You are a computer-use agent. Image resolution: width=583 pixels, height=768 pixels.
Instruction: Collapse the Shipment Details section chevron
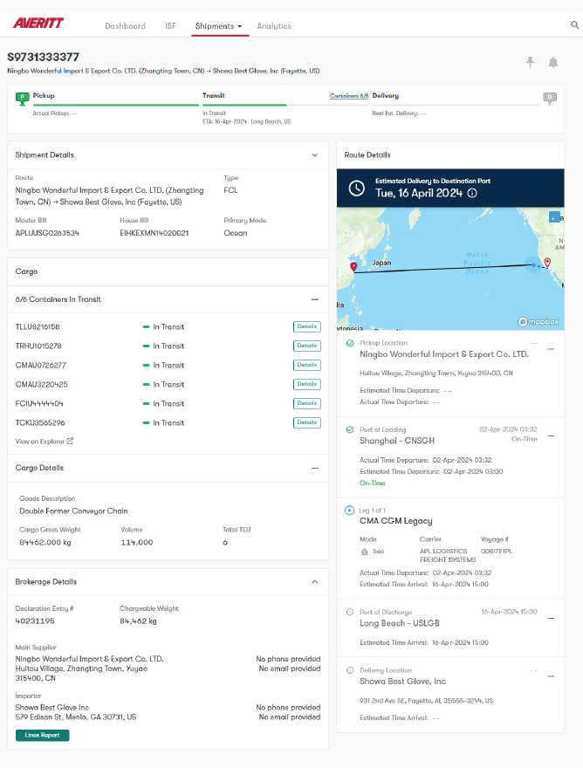[x=315, y=155]
